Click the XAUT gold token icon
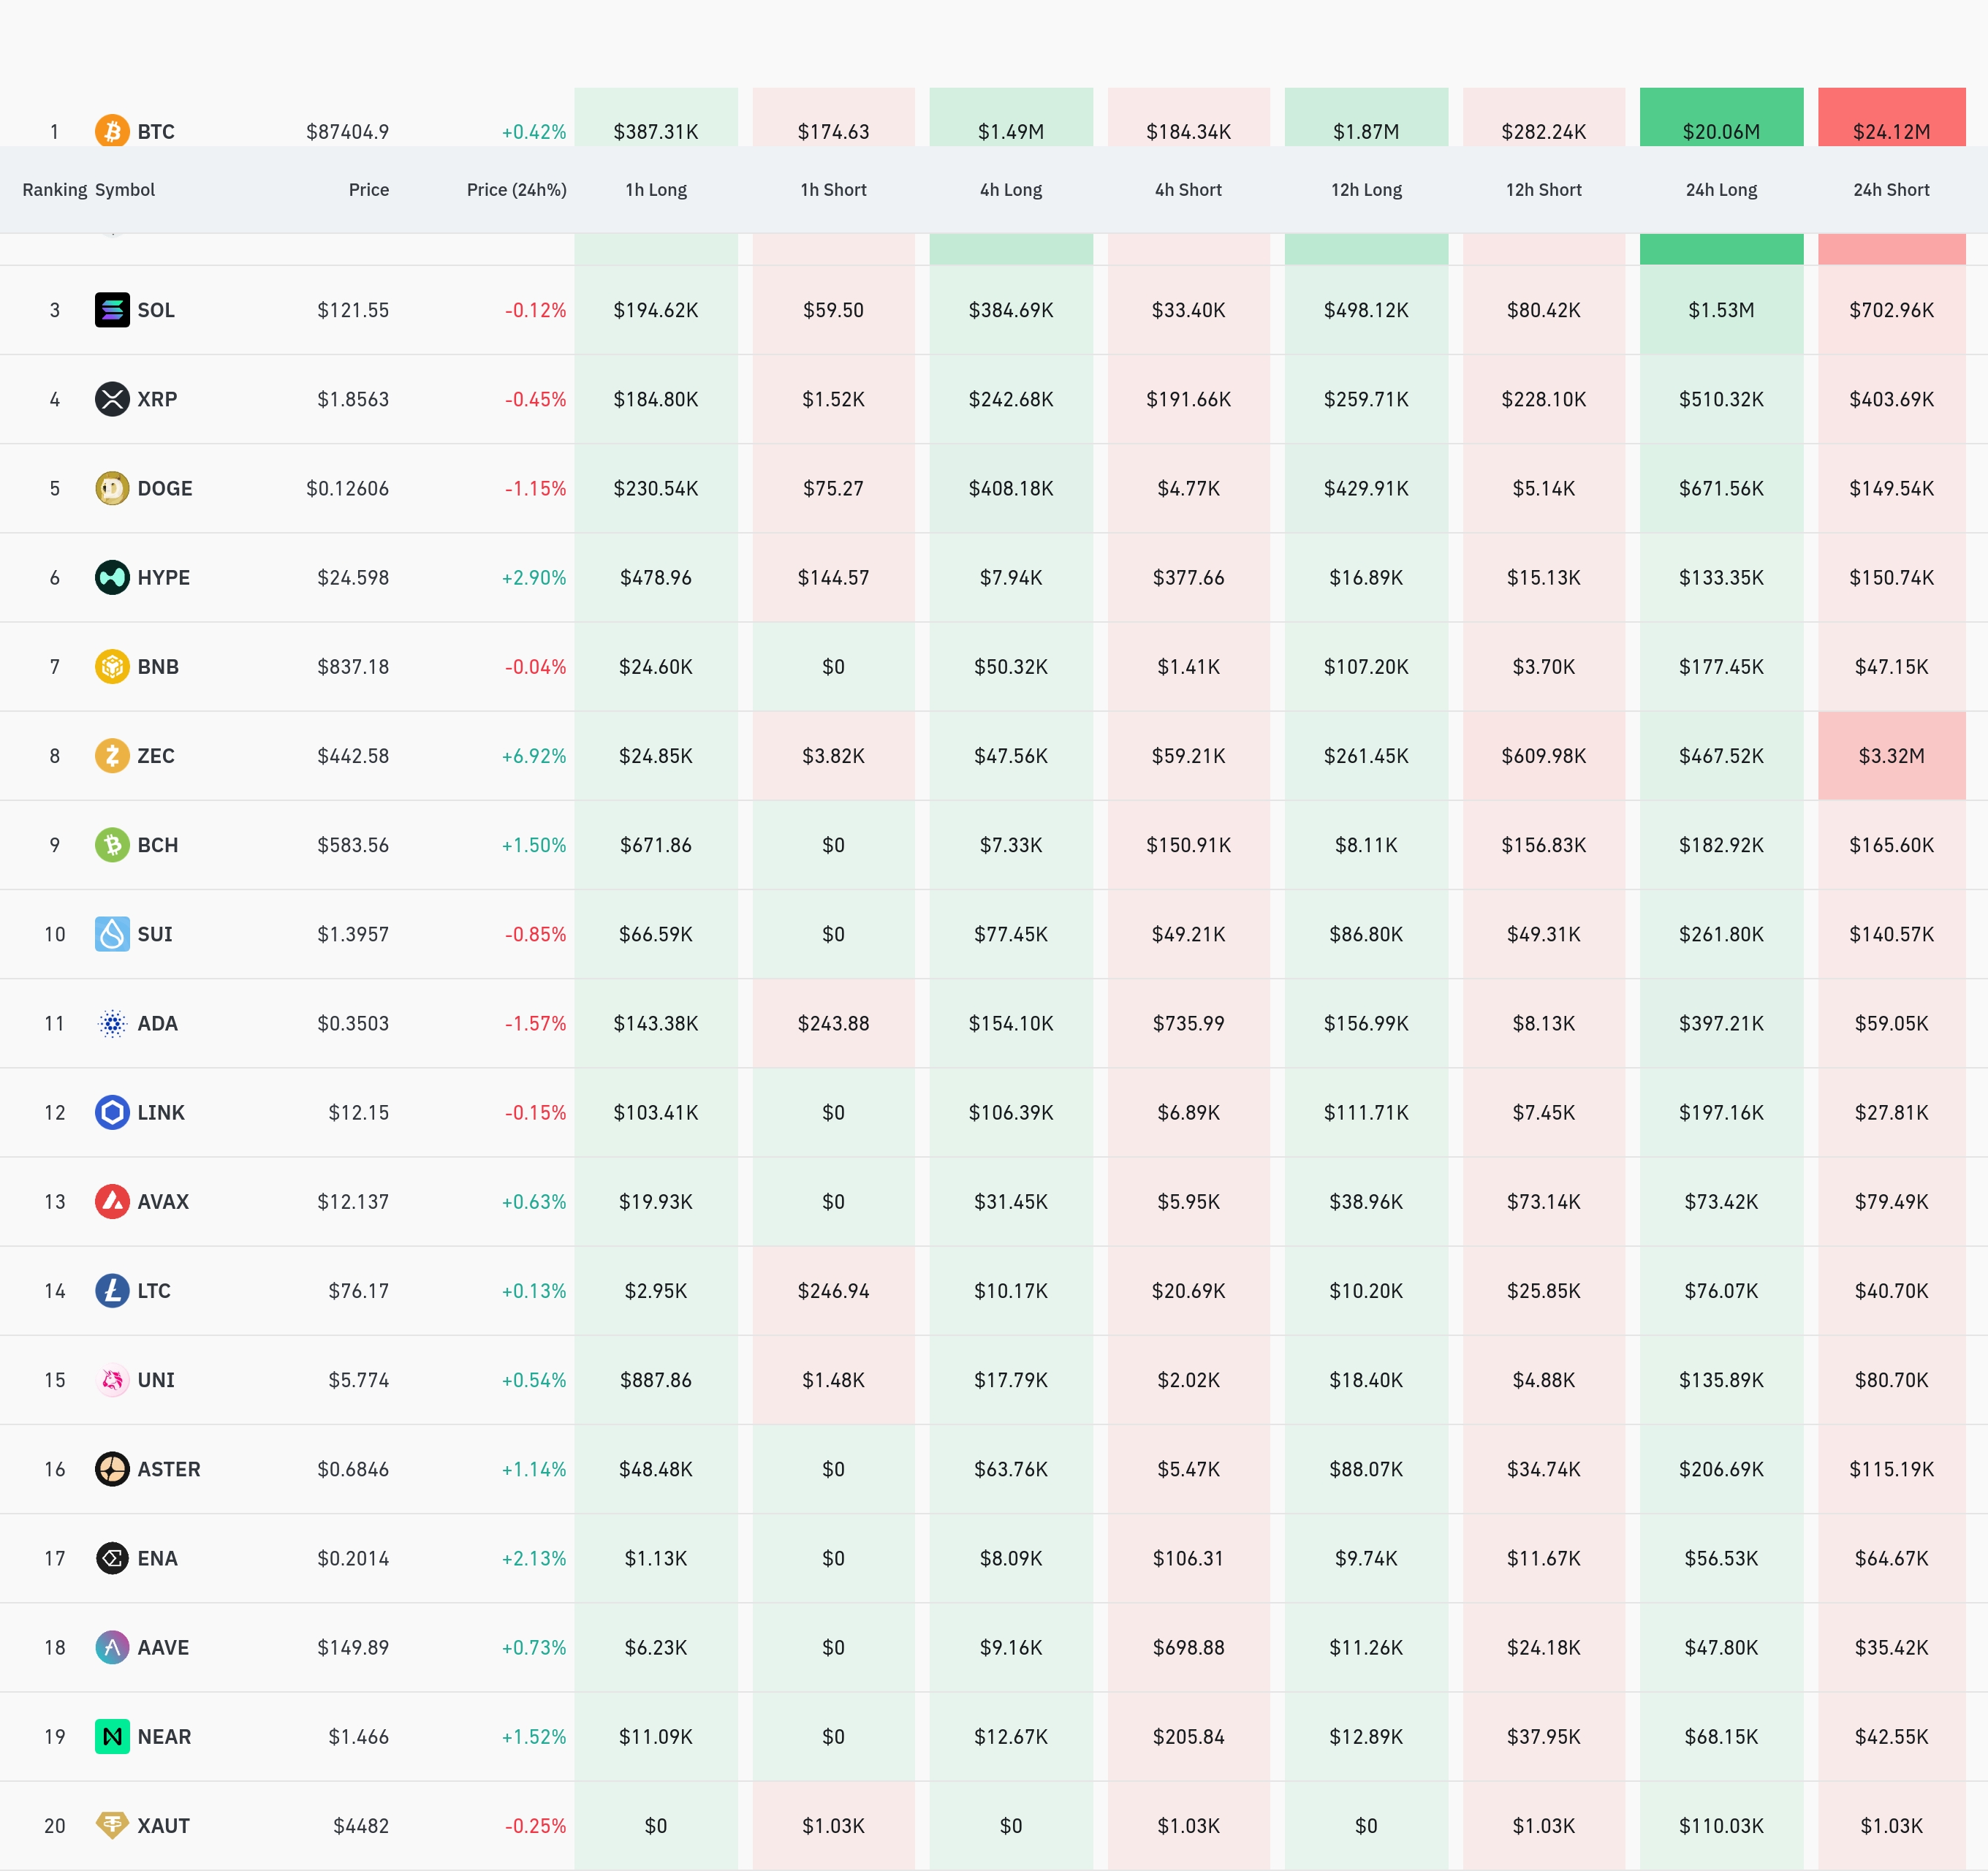 pyautogui.click(x=112, y=1825)
